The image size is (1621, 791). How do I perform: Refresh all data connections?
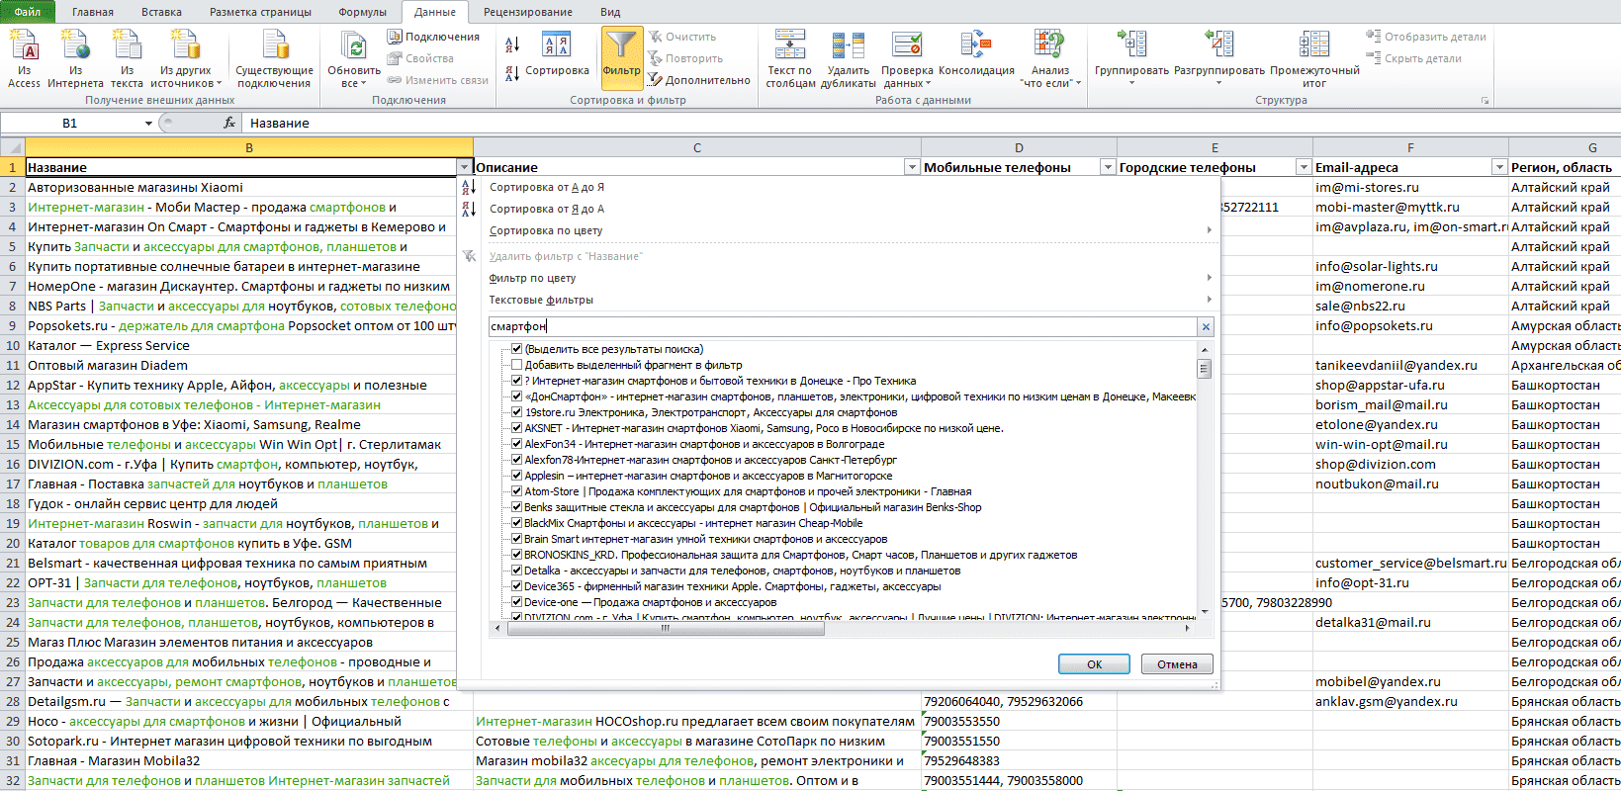point(354,59)
